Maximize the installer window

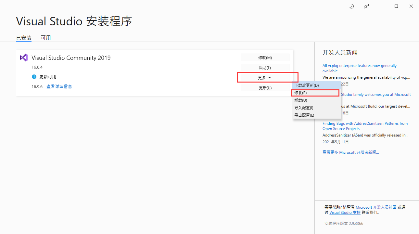click(x=396, y=6)
